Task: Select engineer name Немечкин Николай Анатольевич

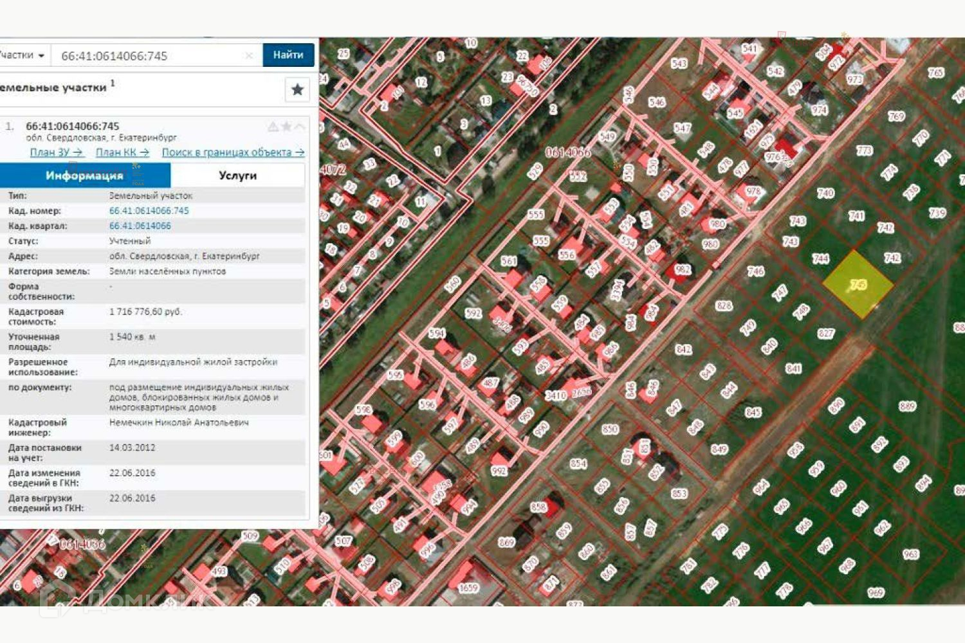Action: coord(179,423)
